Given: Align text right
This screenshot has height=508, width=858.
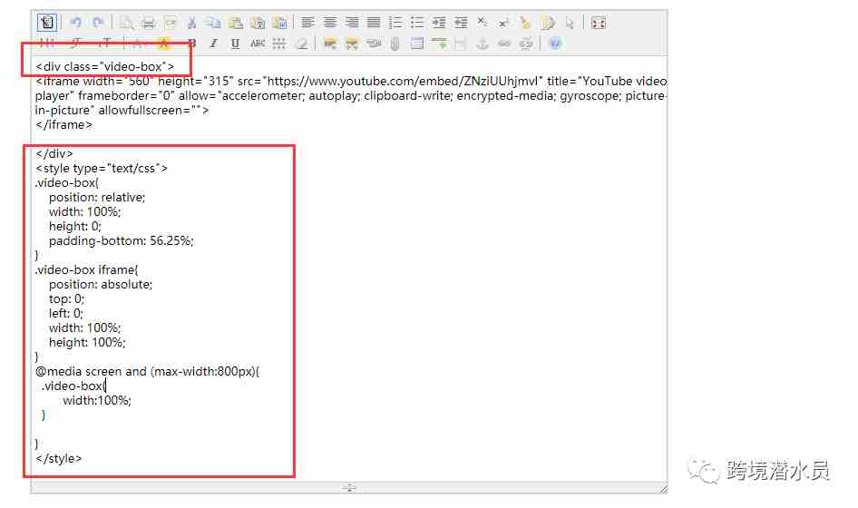Looking at the screenshot, I should click(352, 23).
